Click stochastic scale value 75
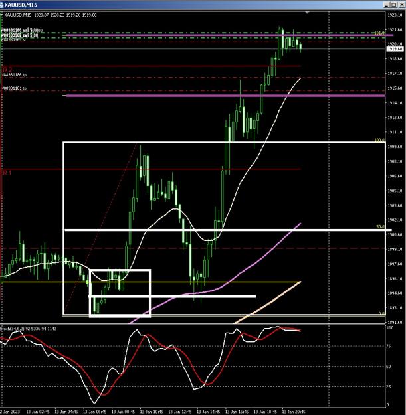 (x=389, y=346)
